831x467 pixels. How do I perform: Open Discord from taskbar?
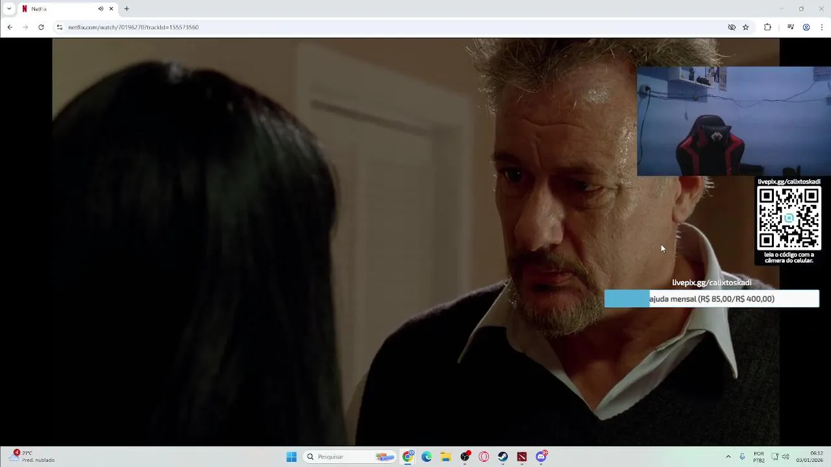541,457
